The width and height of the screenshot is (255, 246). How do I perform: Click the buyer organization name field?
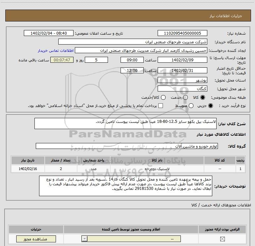click(x=133, y=42)
